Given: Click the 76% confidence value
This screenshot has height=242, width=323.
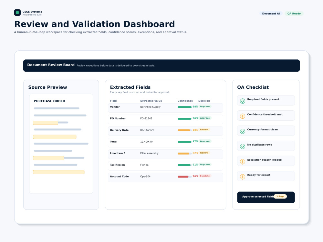Looking at the screenshot, I should 195,176.
